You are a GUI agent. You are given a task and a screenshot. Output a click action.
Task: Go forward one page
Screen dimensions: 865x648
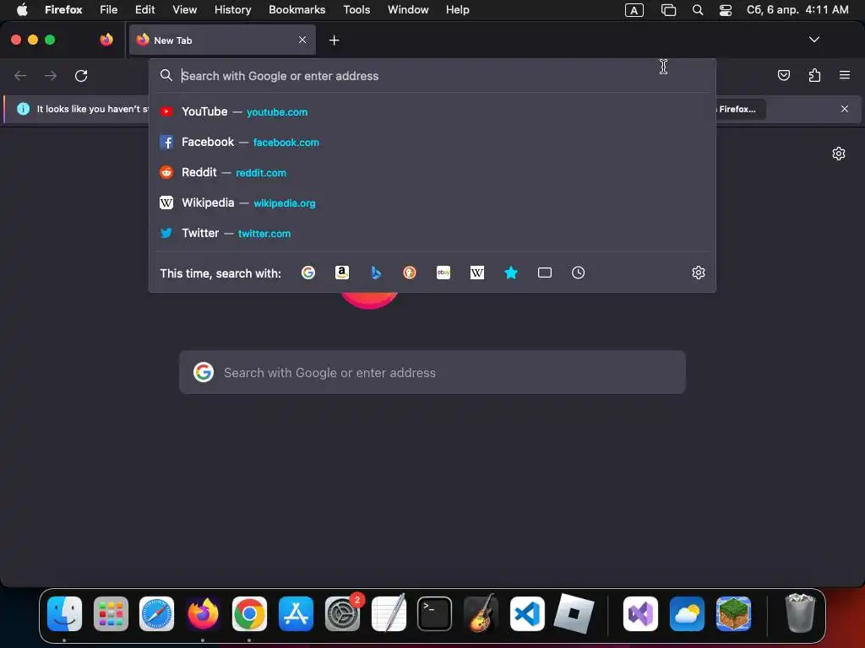coord(51,75)
